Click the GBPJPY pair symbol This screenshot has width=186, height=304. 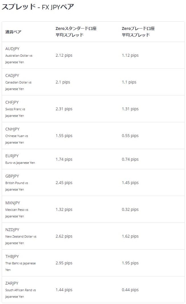tap(12, 176)
